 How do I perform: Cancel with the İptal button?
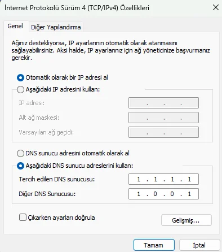(199, 245)
